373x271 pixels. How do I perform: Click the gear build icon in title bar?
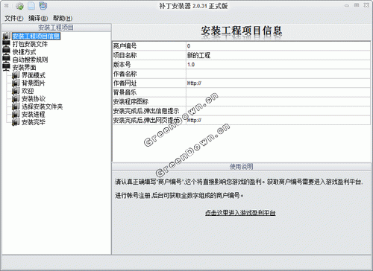tap(19, 6)
